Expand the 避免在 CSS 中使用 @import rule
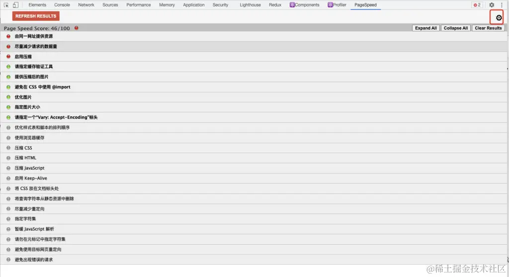Image resolution: width=509 pixels, height=277 pixels. pyautogui.click(x=254, y=87)
